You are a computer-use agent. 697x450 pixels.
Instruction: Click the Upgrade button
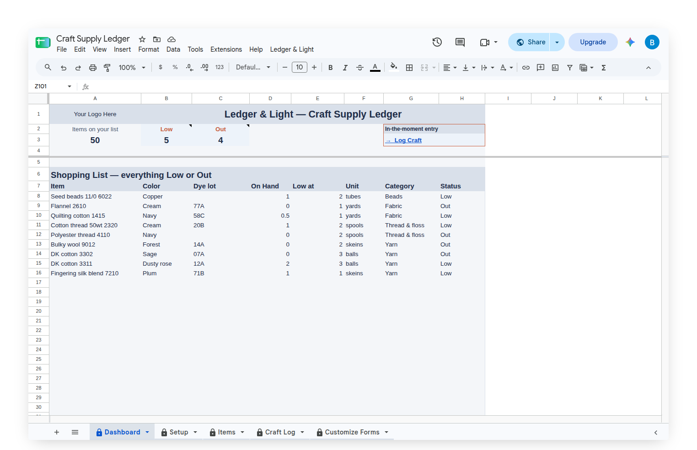[x=593, y=42]
